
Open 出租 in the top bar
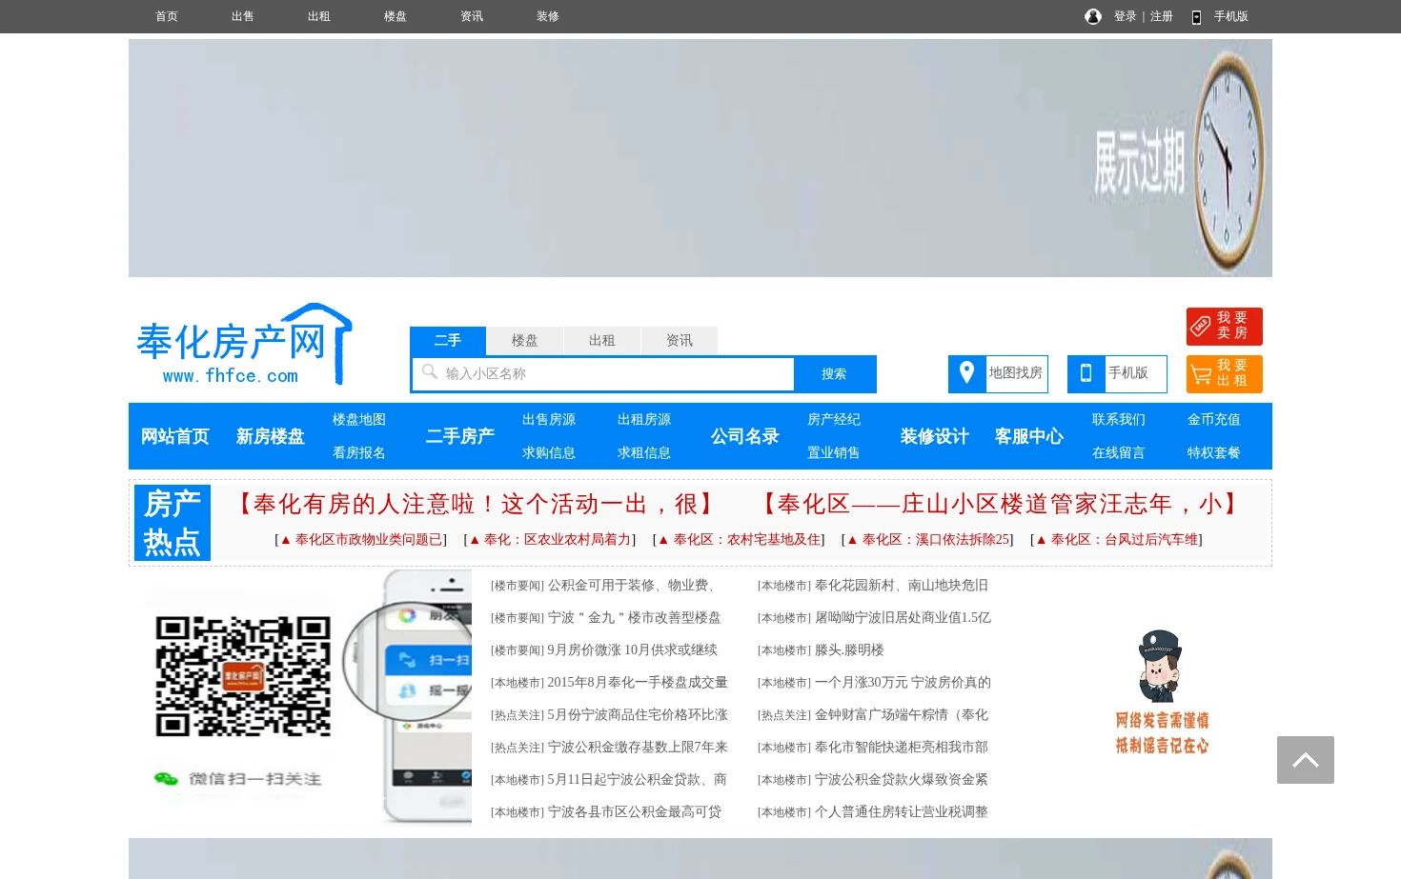[319, 16]
